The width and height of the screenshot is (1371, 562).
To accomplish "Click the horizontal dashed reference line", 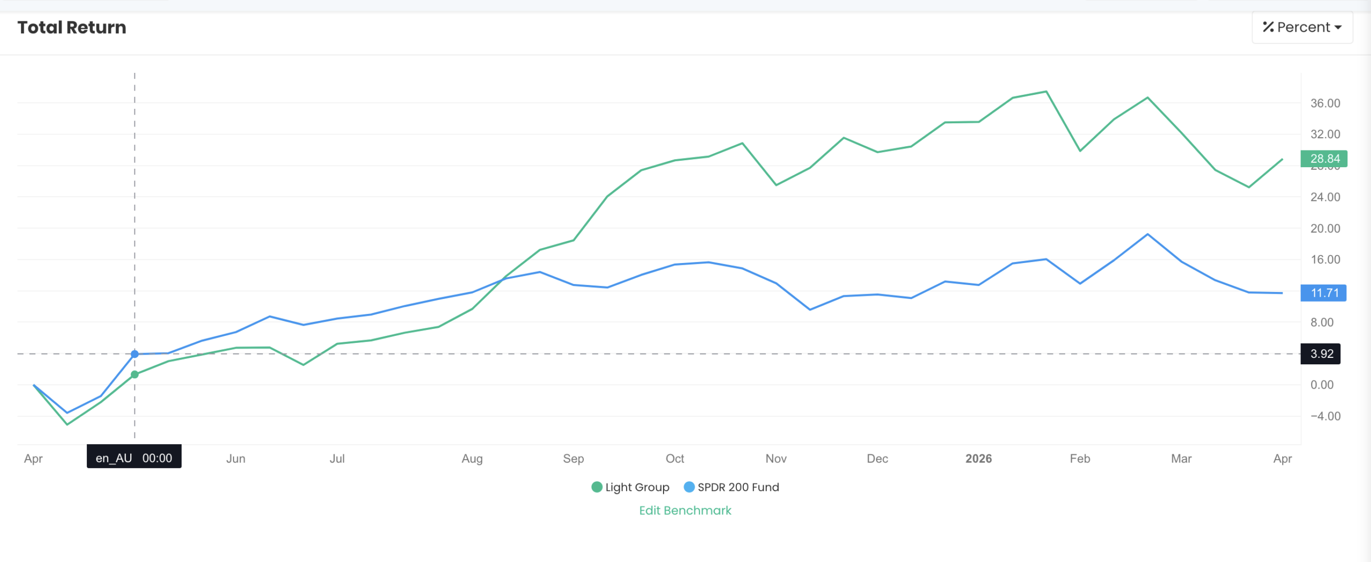I will [643, 353].
